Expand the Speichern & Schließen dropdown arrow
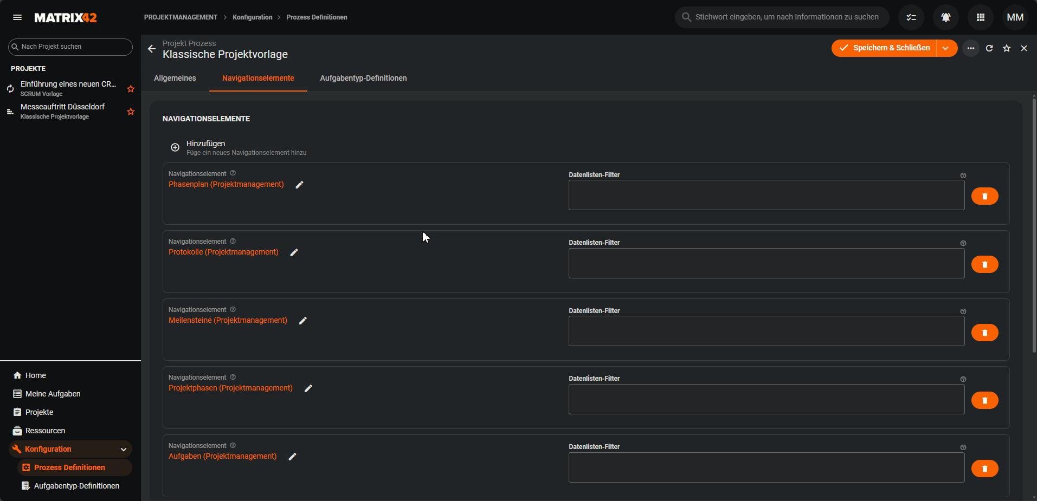The height and width of the screenshot is (501, 1037). (946, 48)
